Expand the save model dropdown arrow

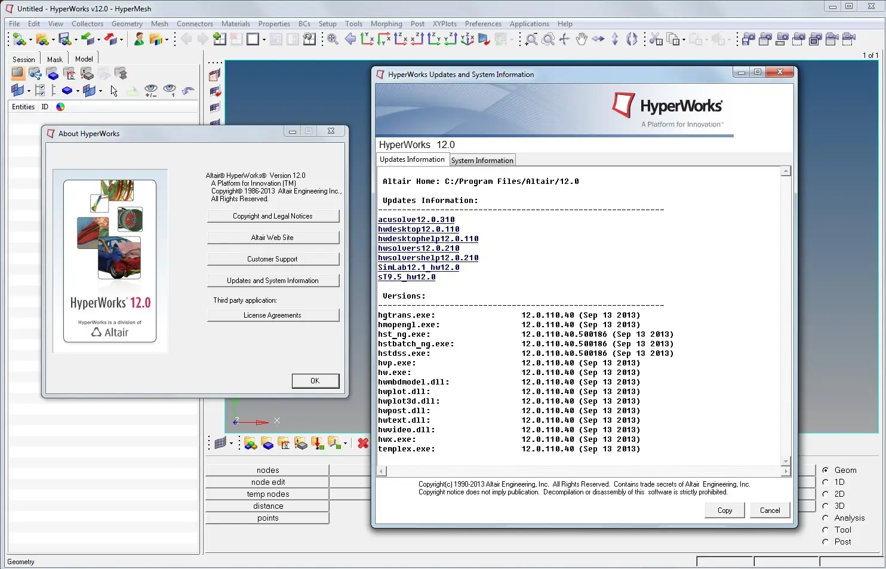tap(76, 40)
